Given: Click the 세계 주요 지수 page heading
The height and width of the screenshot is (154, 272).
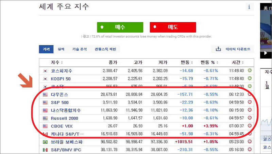Looking at the screenshot, I should [64, 7].
